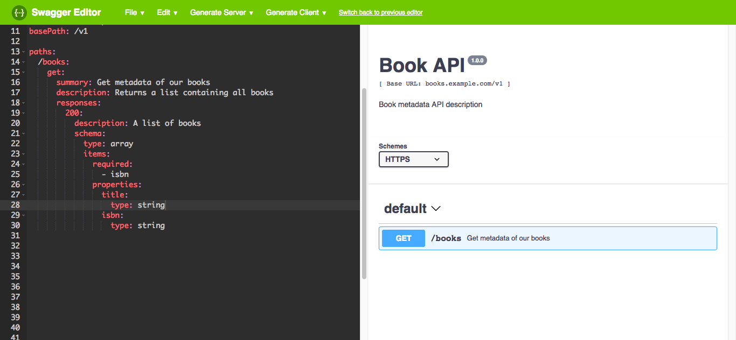Collapse the /books block on line 14
Viewport: 736px width, 340px height.
point(23,61)
